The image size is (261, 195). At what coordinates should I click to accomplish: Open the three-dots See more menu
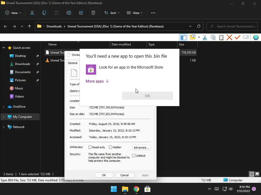[x=153, y=13]
